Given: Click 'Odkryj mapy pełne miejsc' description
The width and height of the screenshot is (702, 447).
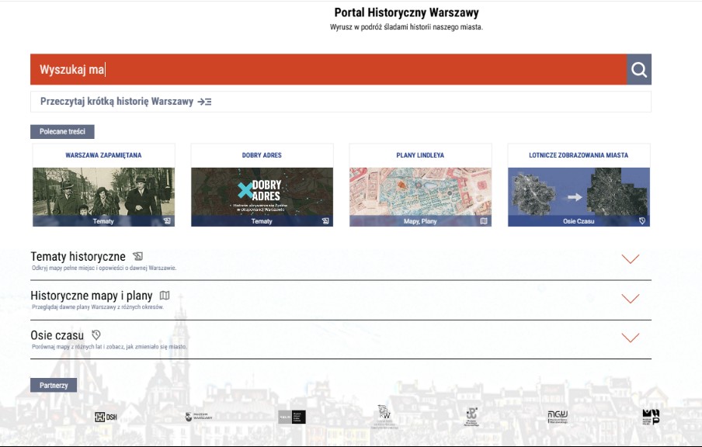Looking at the screenshot, I should pos(104,268).
